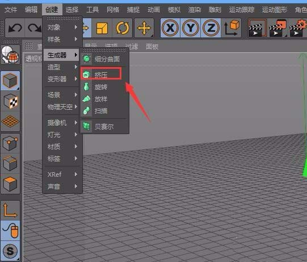Screen dimensions: 307x262
Task: Choose 旋转 lathe generator
Action: (x=104, y=87)
